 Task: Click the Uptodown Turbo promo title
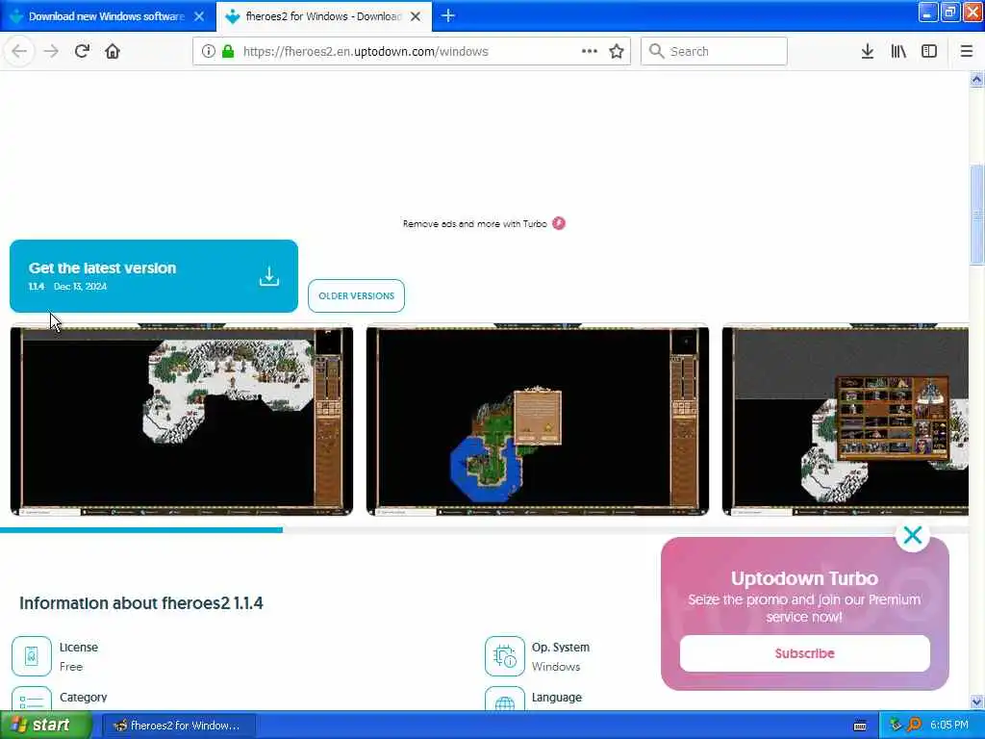(805, 578)
